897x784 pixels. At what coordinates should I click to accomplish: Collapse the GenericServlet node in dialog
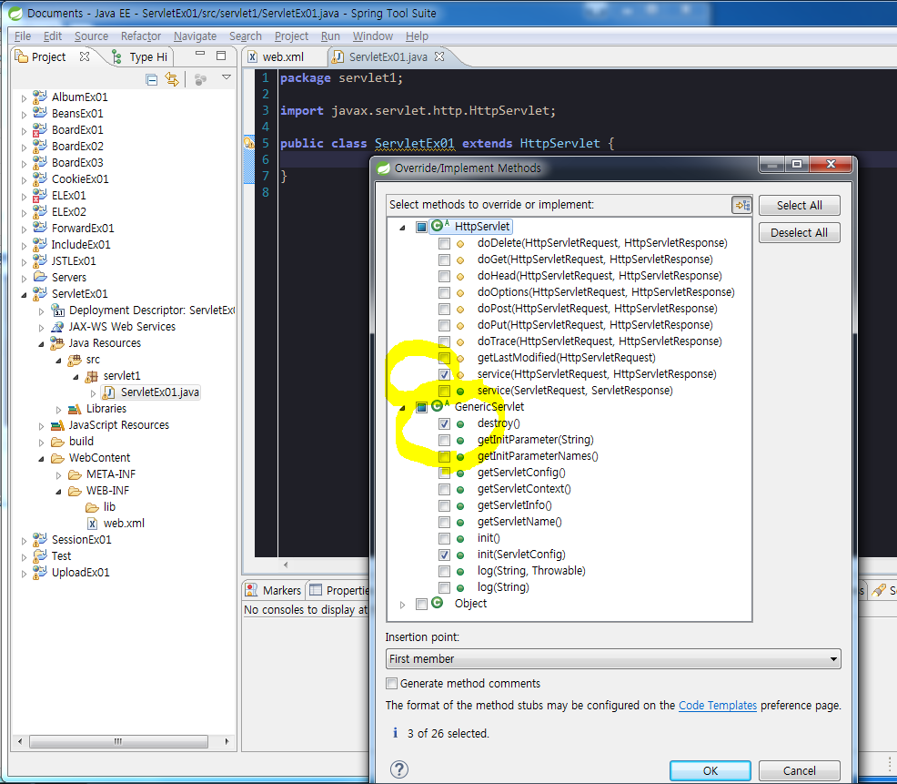point(402,408)
